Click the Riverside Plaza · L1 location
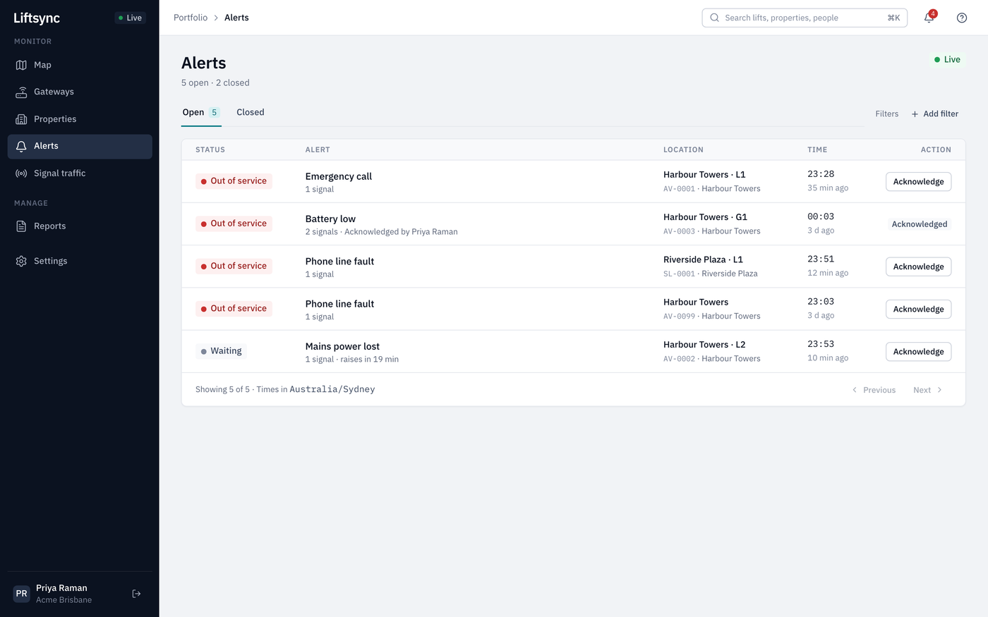 point(703,259)
